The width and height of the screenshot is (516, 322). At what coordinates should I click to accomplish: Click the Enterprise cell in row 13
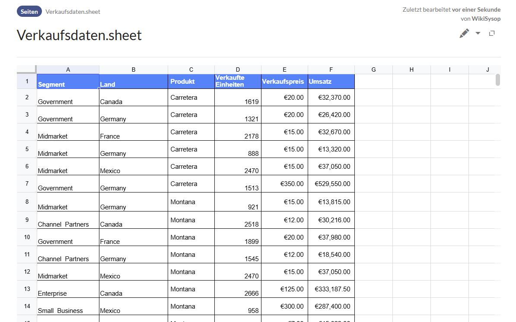pyautogui.click(x=68, y=289)
